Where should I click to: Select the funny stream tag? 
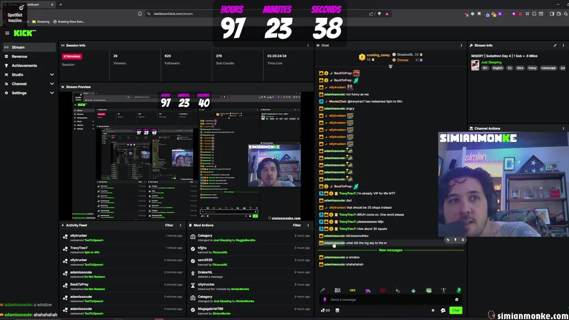pyautogui.click(x=532, y=68)
